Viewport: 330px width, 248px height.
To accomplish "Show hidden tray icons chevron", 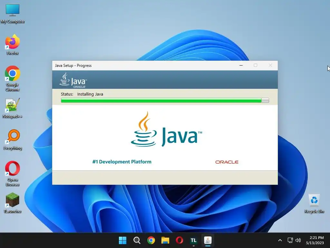I will (280, 240).
